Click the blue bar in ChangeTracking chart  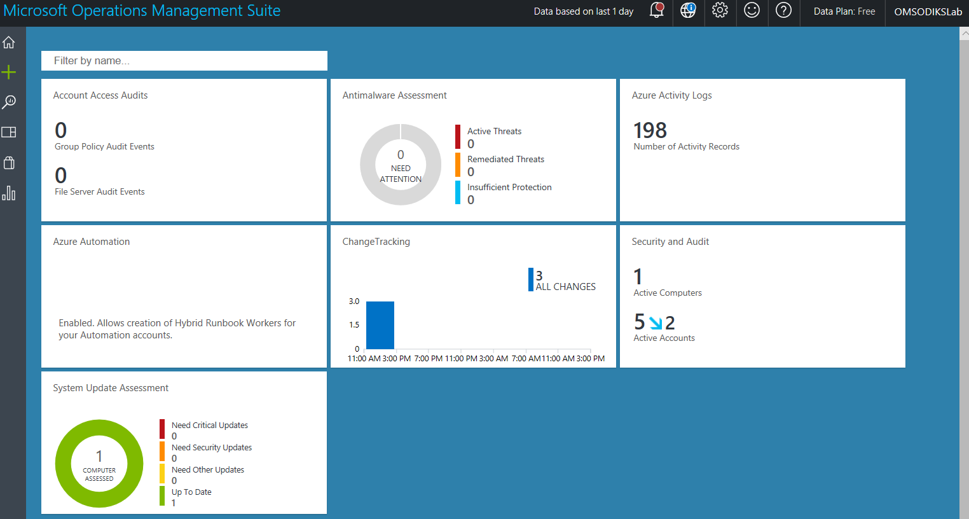[x=380, y=325]
